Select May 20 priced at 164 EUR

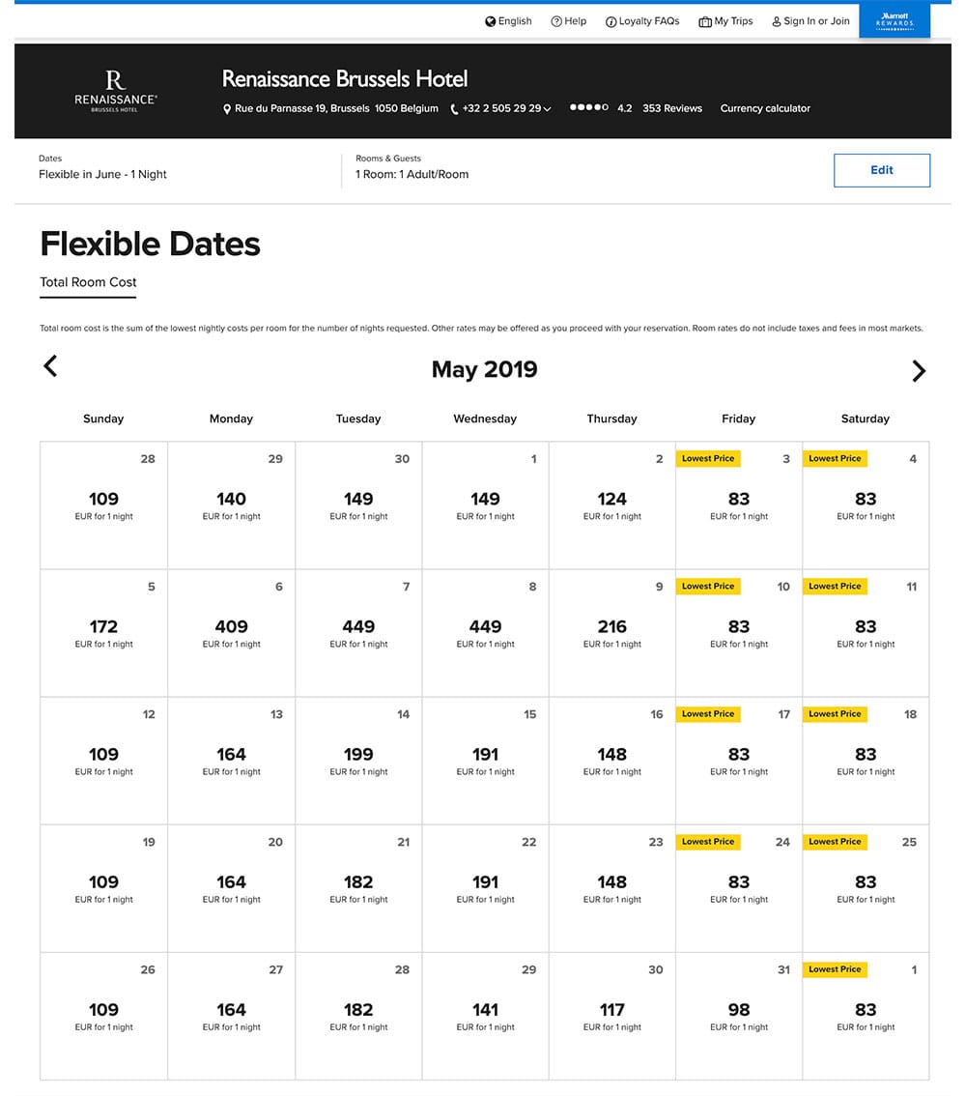click(x=231, y=888)
